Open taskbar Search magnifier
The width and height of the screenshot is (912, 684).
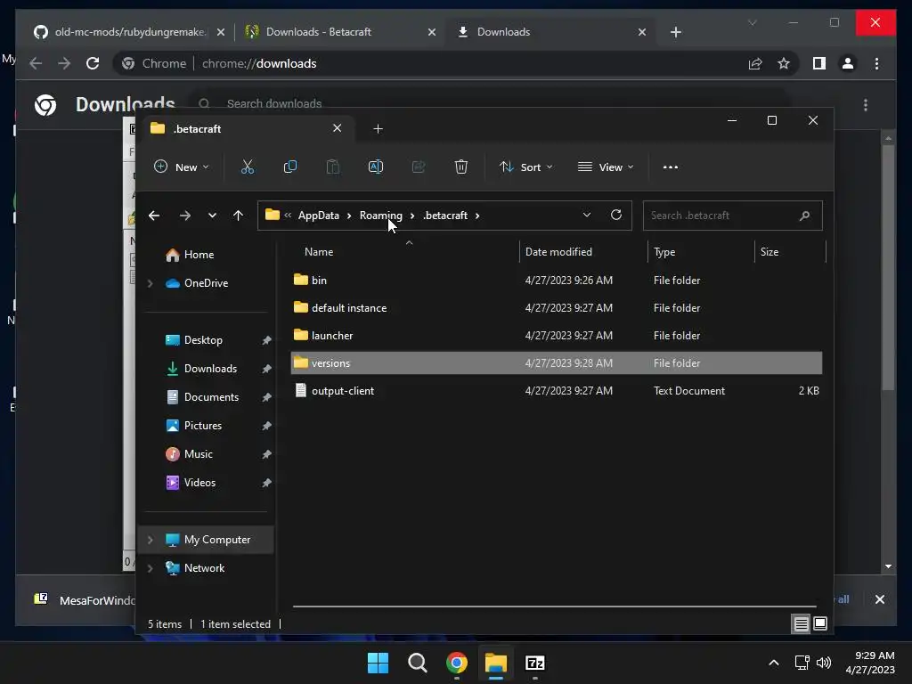(417, 663)
